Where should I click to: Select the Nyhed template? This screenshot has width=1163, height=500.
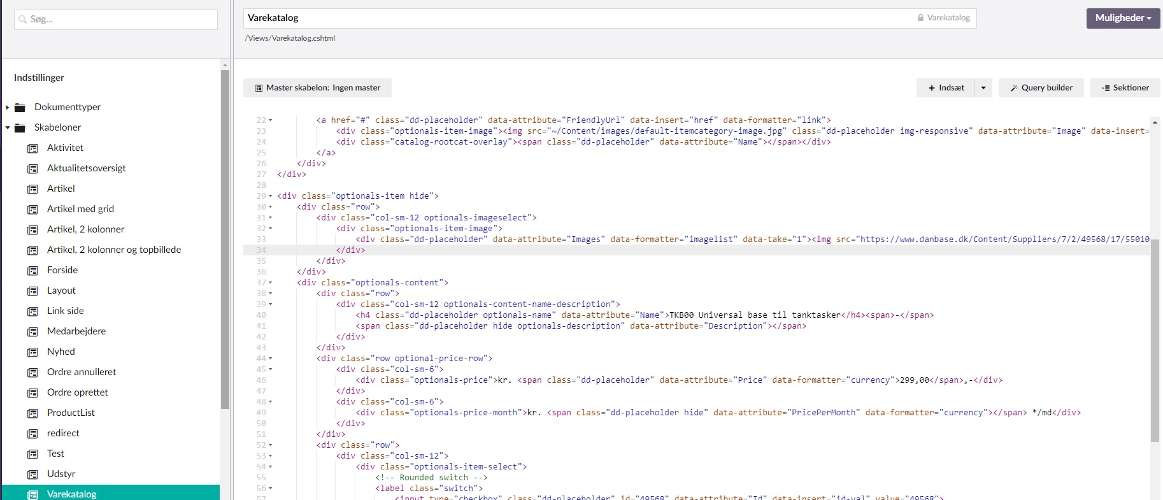pyautogui.click(x=61, y=352)
